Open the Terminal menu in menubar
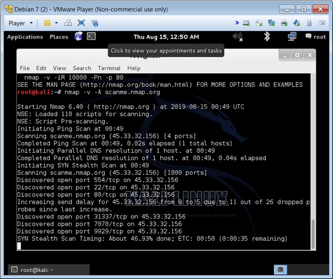The width and height of the screenshot is (333, 279). (x=109, y=68)
